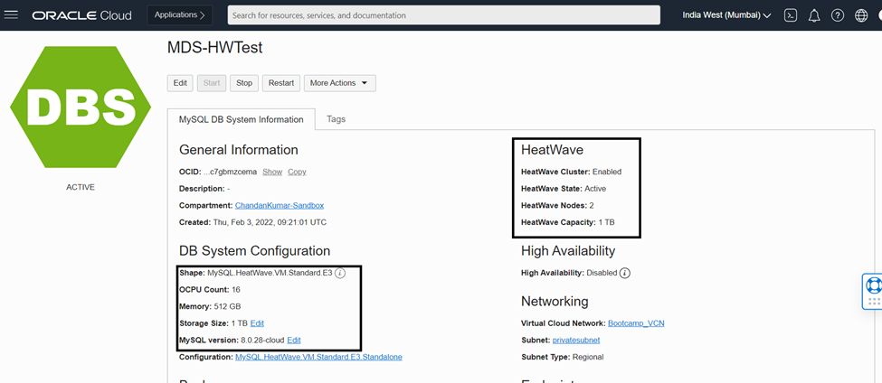The height and width of the screenshot is (383, 882).
Task: Open the privatesubnet link
Action: [x=576, y=341]
